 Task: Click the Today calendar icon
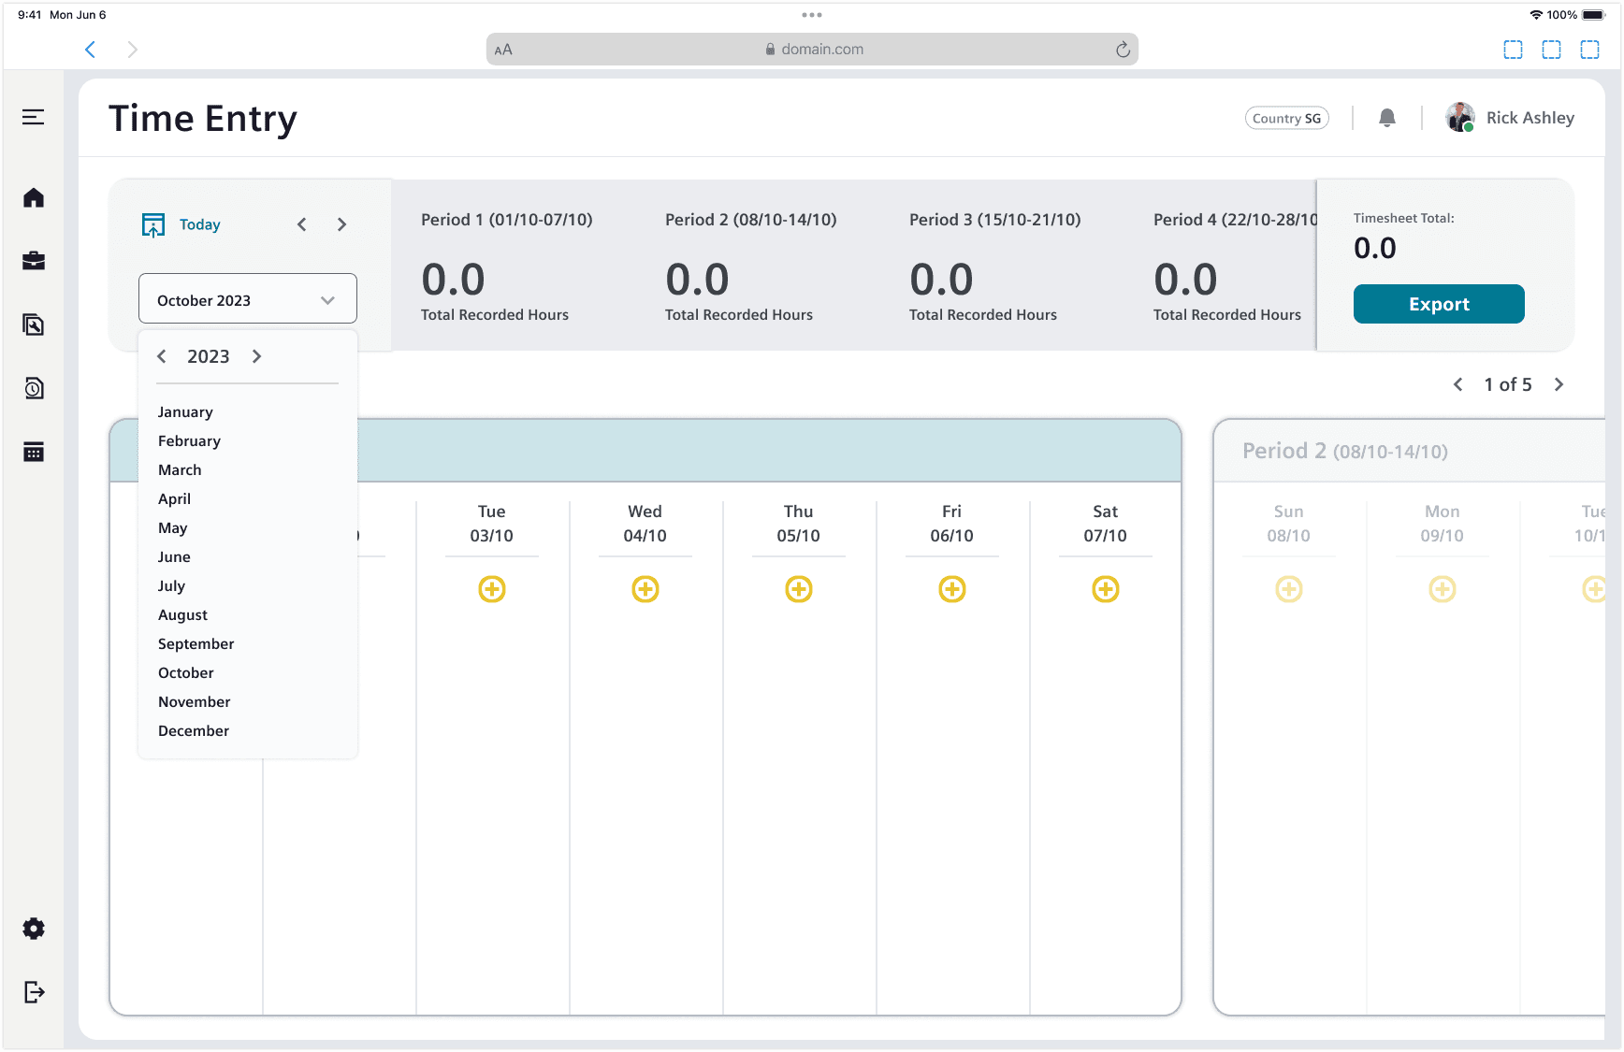[153, 225]
